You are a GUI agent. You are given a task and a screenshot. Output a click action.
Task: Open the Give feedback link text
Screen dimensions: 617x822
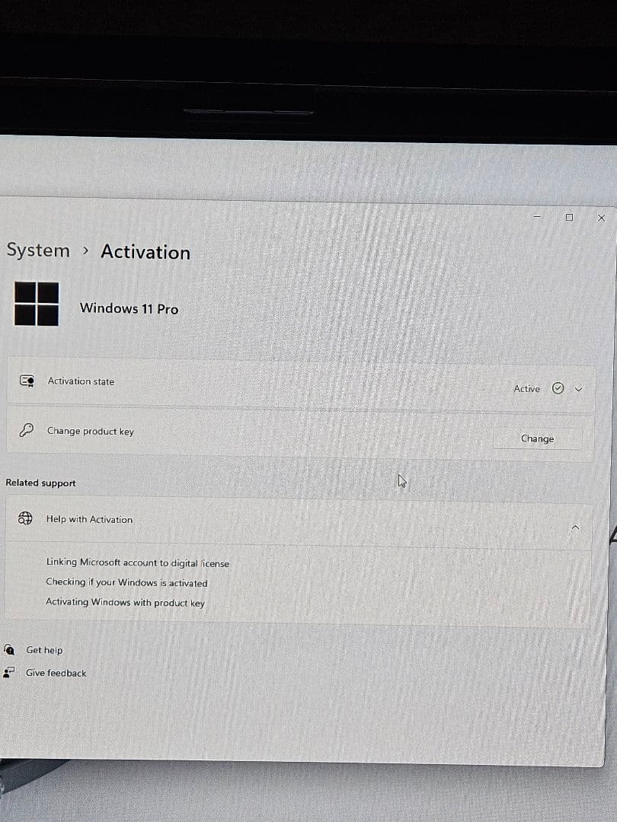tap(56, 673)
